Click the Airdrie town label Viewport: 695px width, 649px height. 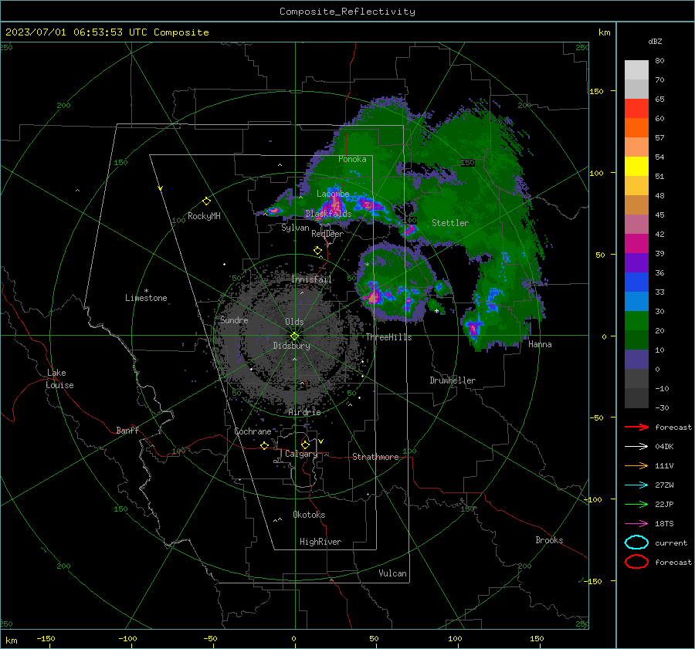pos(304,412)
